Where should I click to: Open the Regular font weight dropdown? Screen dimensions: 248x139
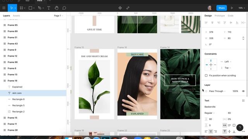coord(210,113)
